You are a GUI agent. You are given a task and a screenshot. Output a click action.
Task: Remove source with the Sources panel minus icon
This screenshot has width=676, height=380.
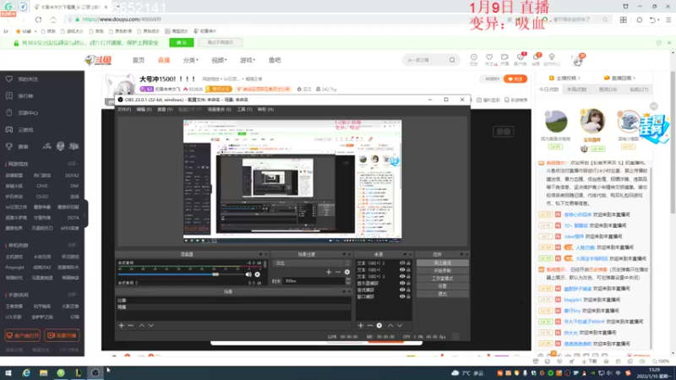369,325
